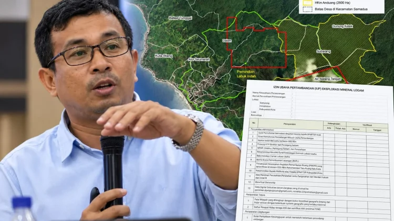Click the "Subarang" map label
The image size is (394, 221).
click(x=324, y=52)
